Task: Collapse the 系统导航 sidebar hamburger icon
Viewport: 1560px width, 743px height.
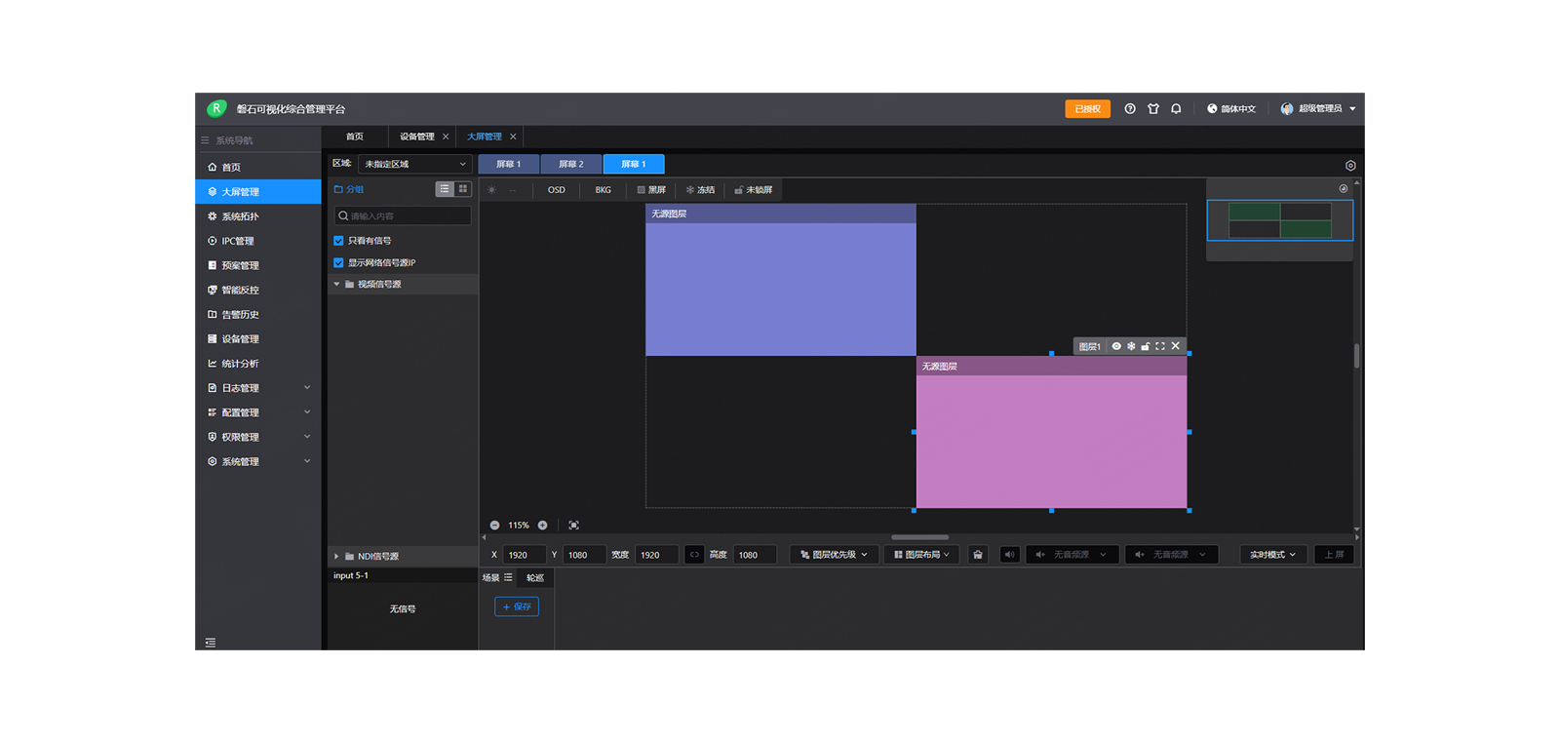Action: pyautogui.click(x=205, y=140)
